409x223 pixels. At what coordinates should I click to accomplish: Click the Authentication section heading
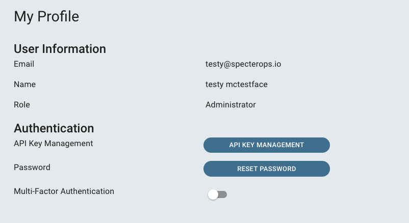tap(54, 128)
